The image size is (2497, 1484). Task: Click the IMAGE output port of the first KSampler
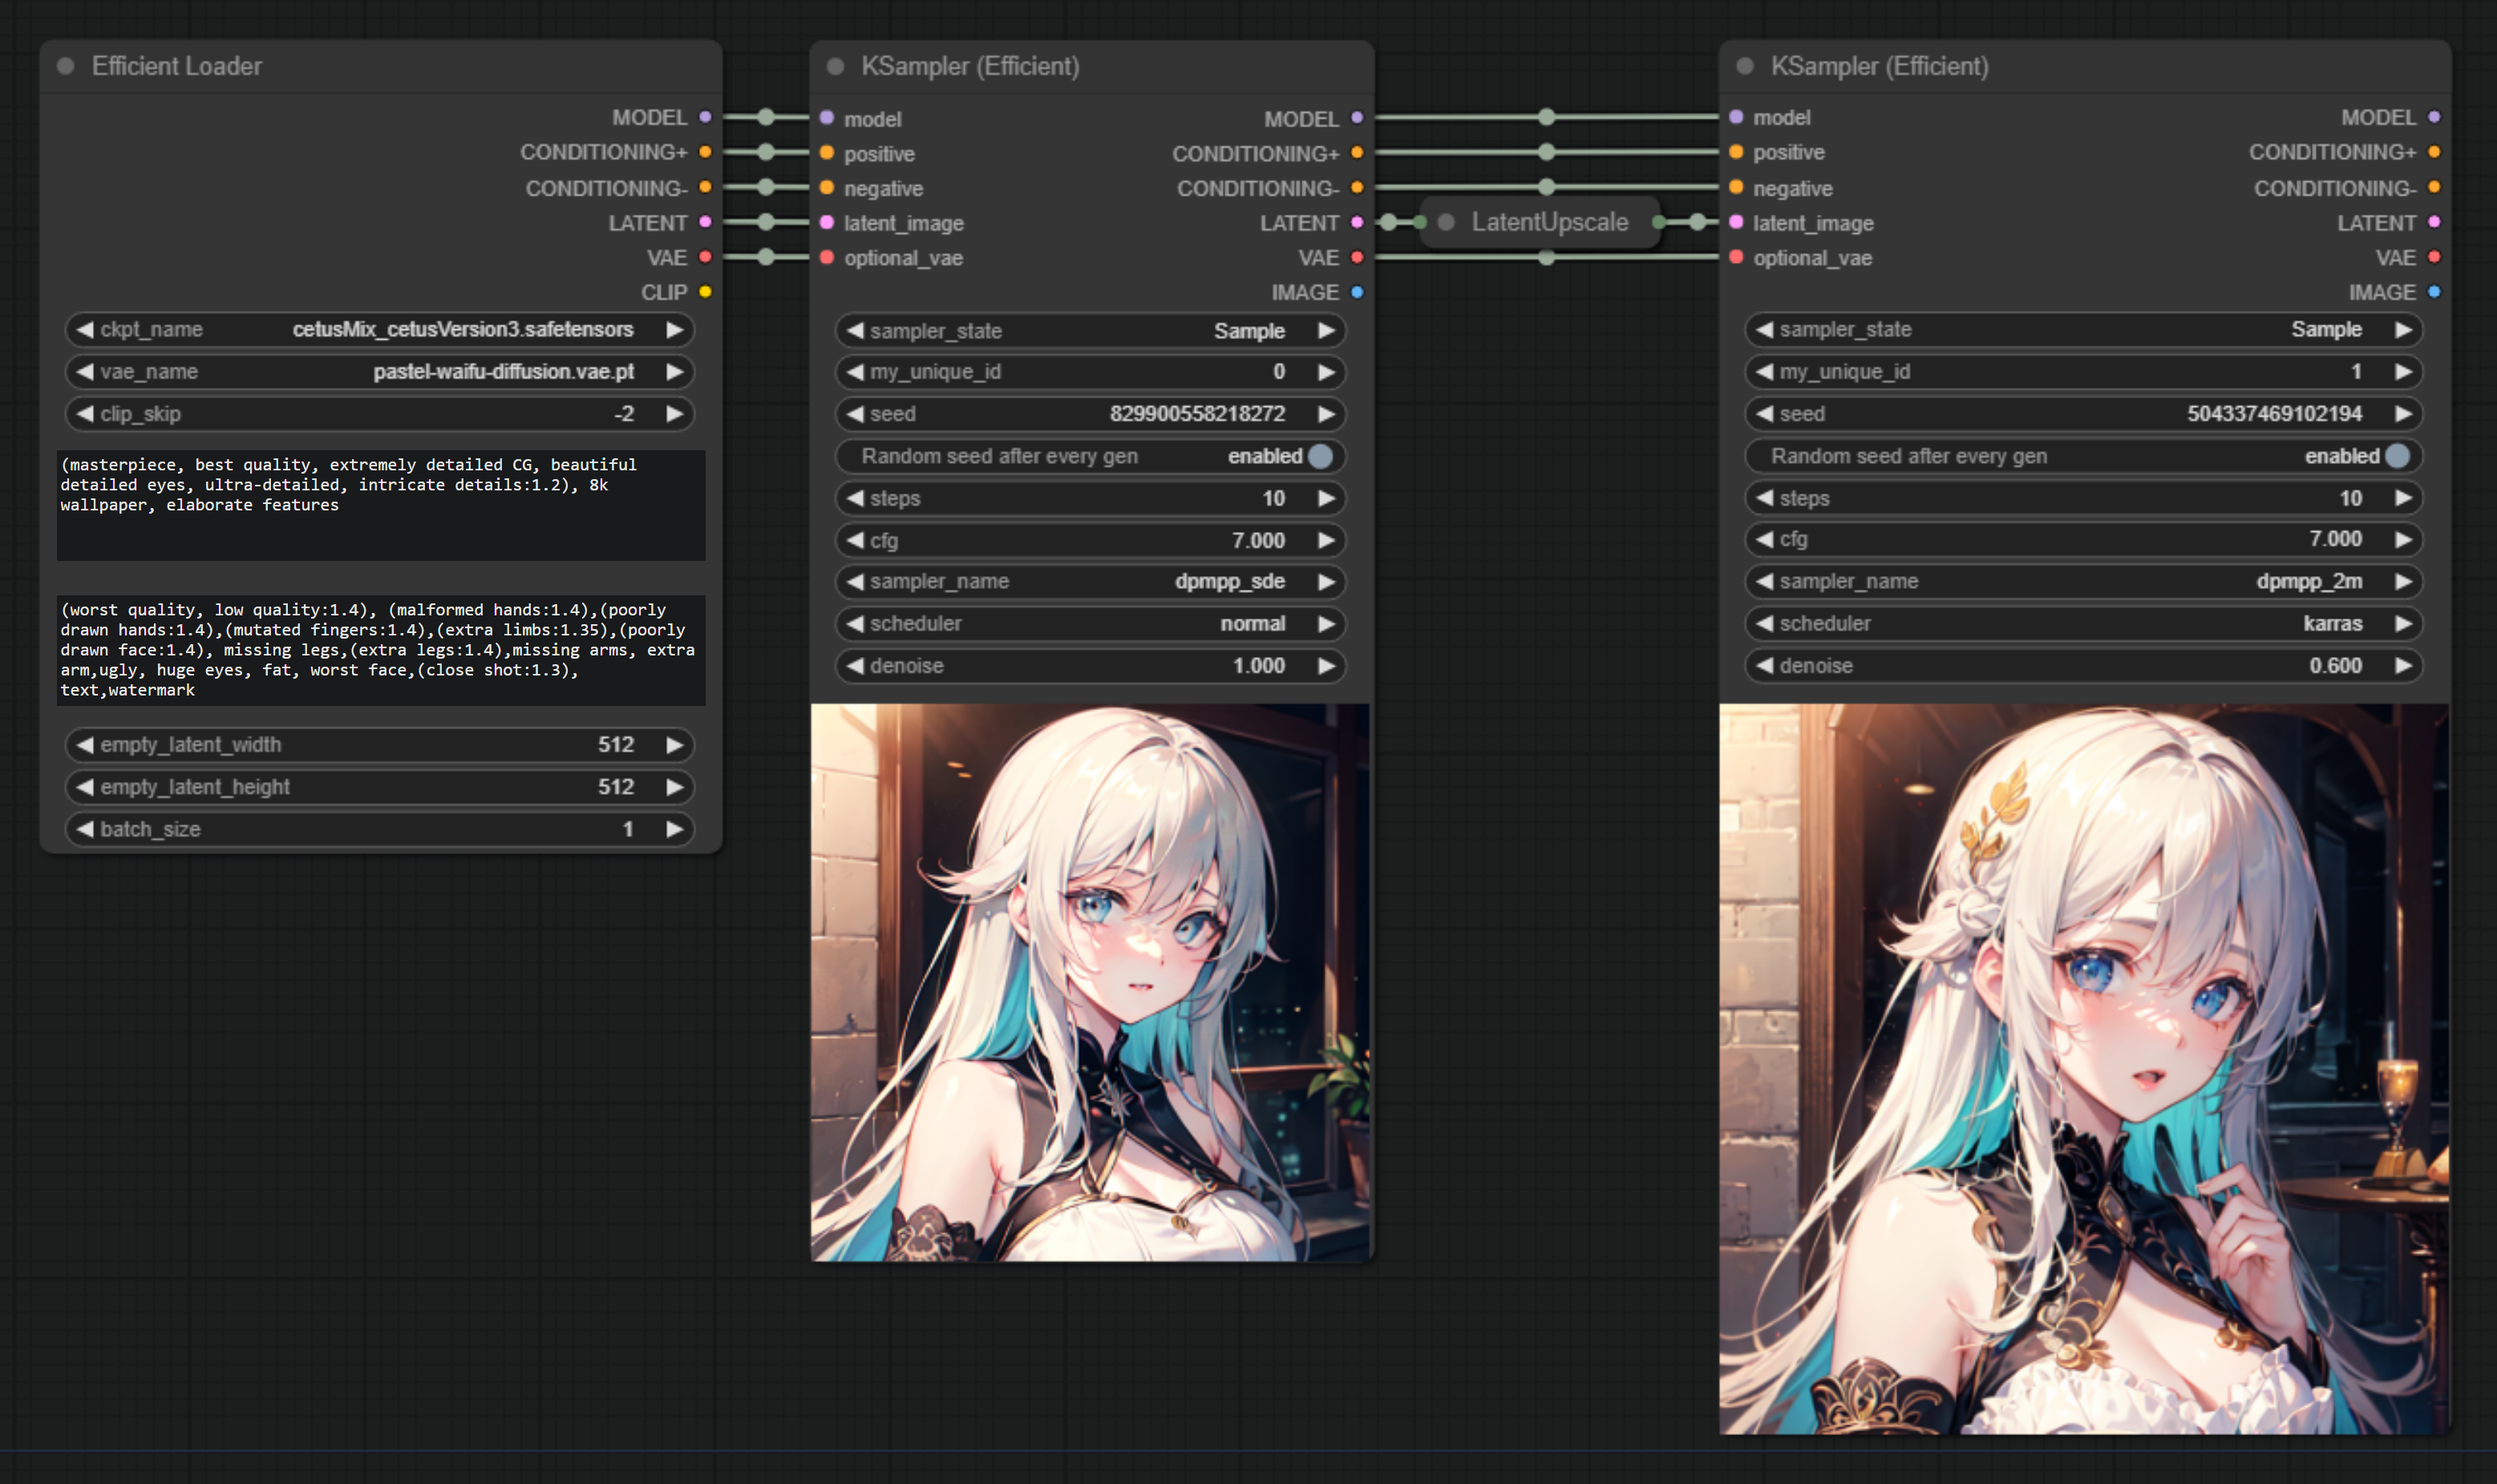(x=1357, y=292)
